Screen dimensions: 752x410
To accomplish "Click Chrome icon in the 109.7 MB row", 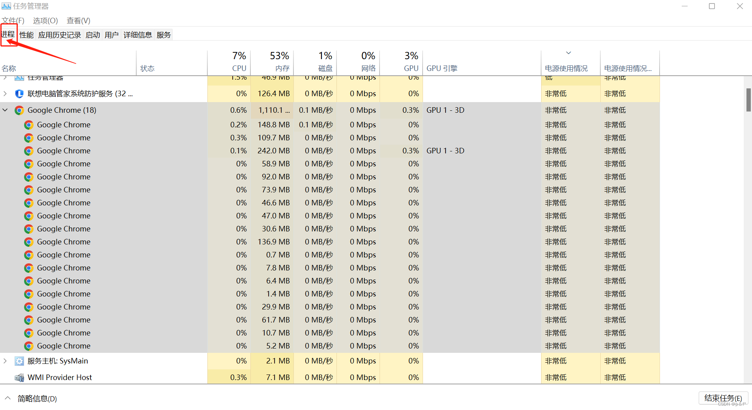I will (x=28, y=138).
